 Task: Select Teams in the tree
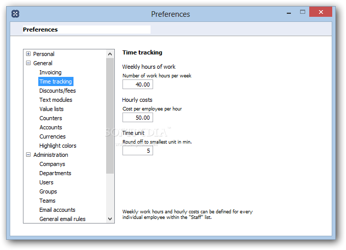click(x=47, y=201)
